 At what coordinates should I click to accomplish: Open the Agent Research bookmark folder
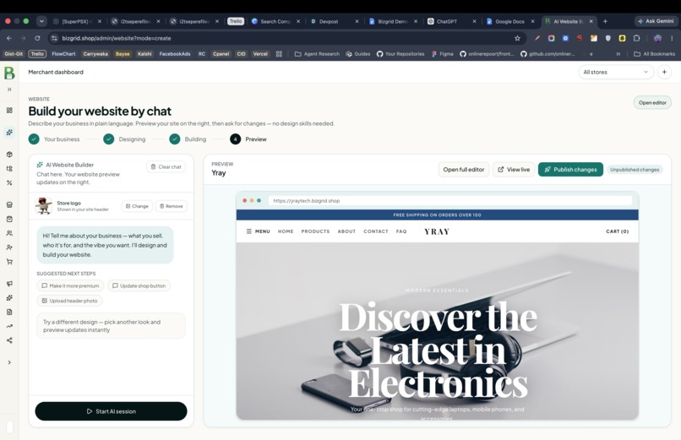(x=317, y=54)
